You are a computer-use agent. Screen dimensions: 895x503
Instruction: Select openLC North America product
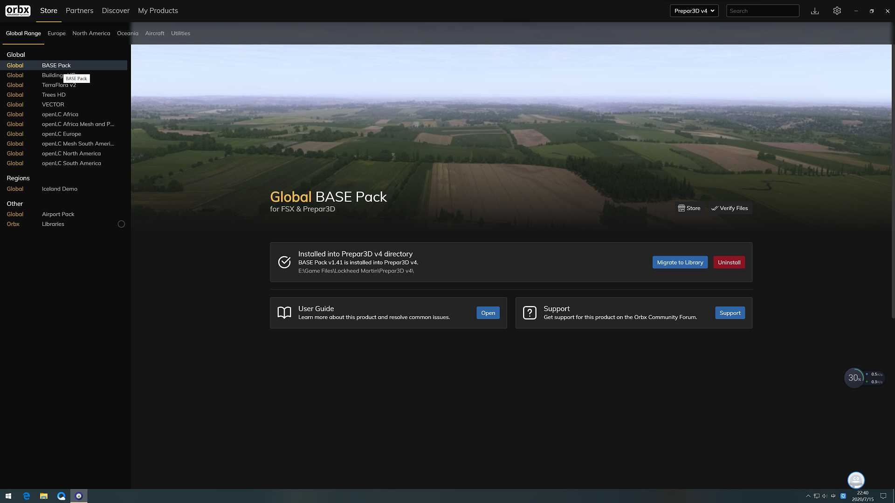click(x=63, y=154)
